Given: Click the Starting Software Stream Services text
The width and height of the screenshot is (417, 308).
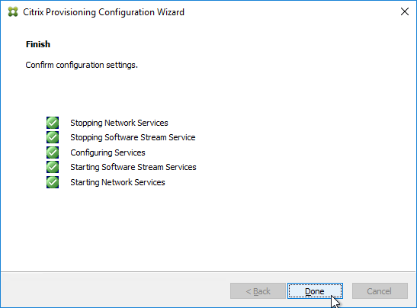Looking at the screenshot, I should click(x=133, y=167).
